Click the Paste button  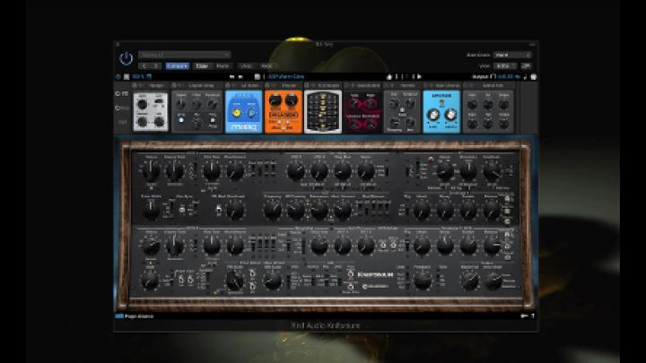point(223,65)
